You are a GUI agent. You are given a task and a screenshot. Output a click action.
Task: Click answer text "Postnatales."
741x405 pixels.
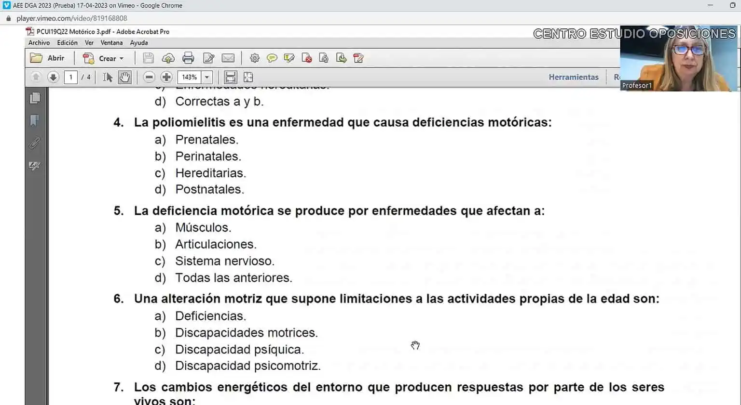coord(210,190)
